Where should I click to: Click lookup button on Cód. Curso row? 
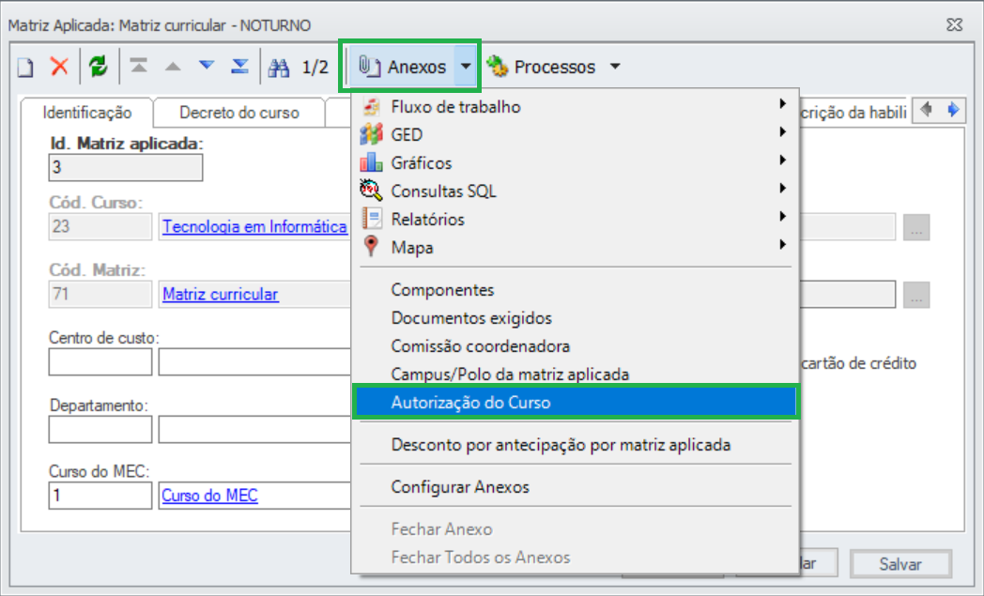tap(916, 227)
